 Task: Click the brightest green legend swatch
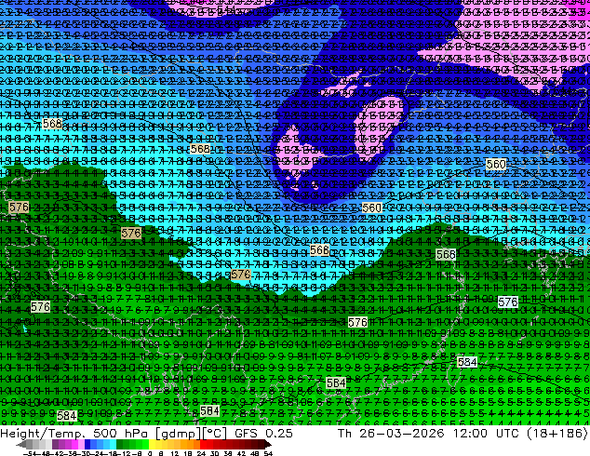[145, 445]
